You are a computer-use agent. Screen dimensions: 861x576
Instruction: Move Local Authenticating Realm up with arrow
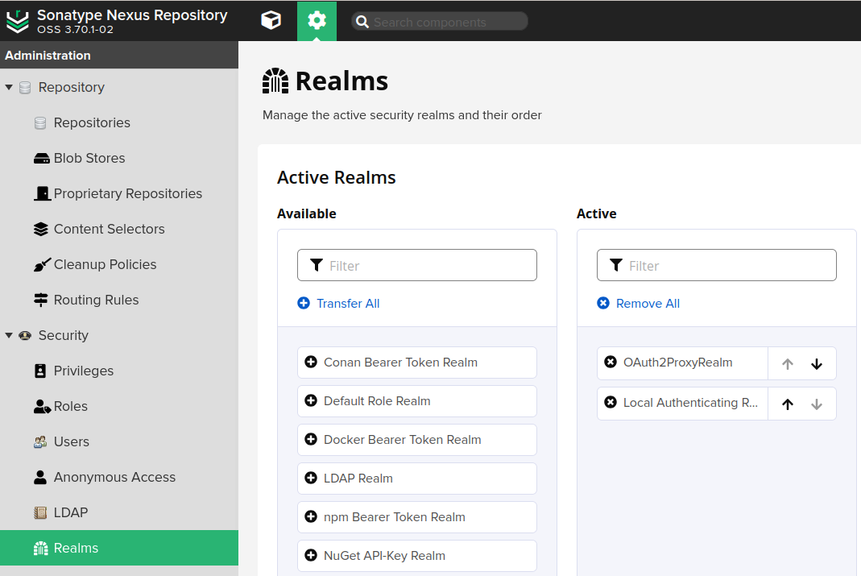(x=788, y=404)
